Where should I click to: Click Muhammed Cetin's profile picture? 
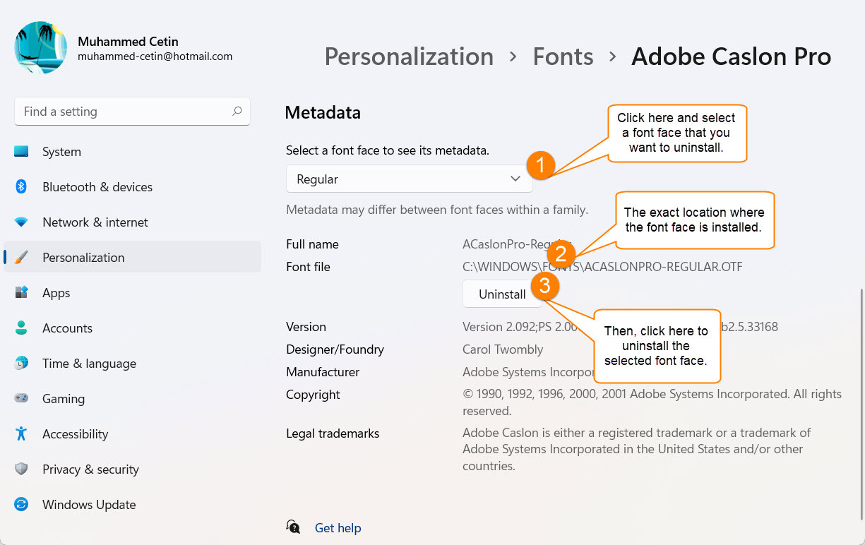40,47
